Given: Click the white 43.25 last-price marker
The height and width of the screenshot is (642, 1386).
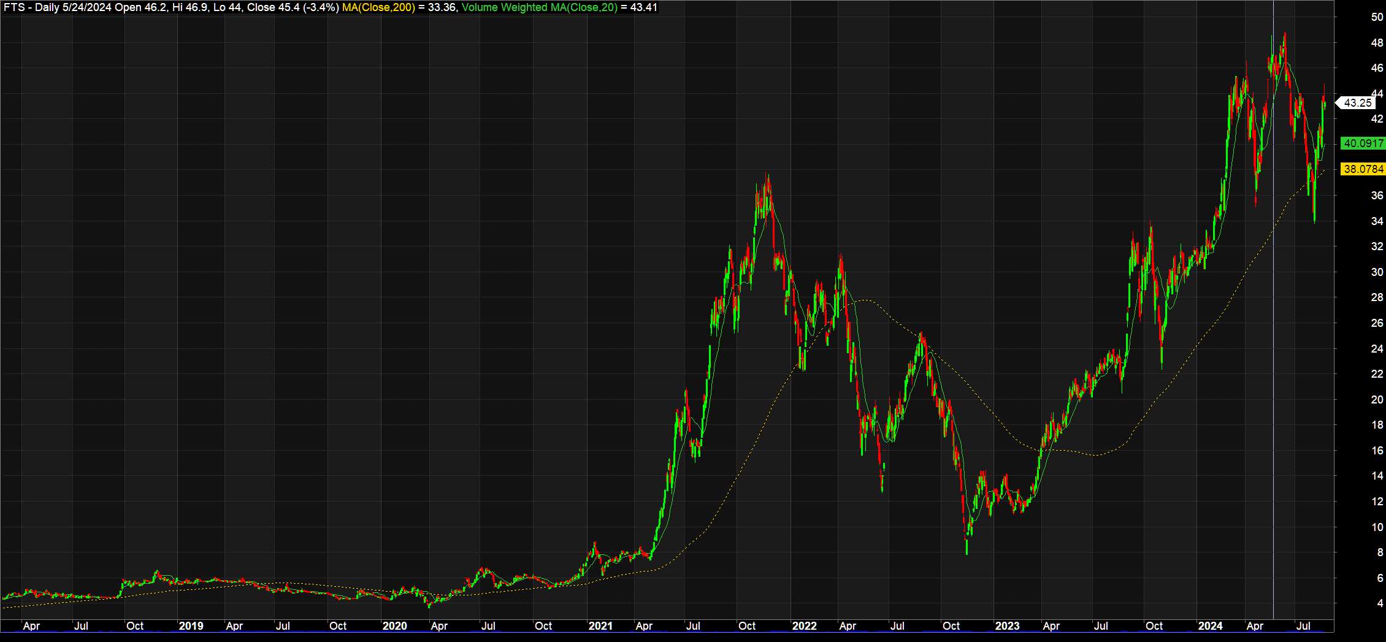Looking at the screenshot, I should [x=1357, y=103].
